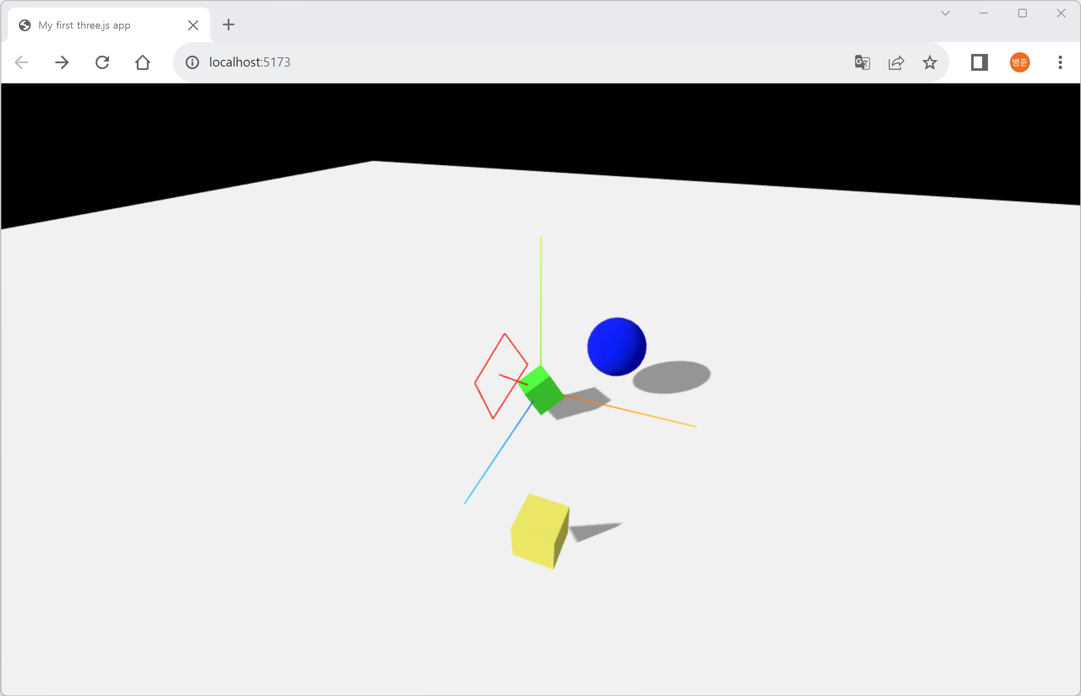Screen dimensions: 1081x696
Task: Open the Google Translate icon
Action: point(862,62)
